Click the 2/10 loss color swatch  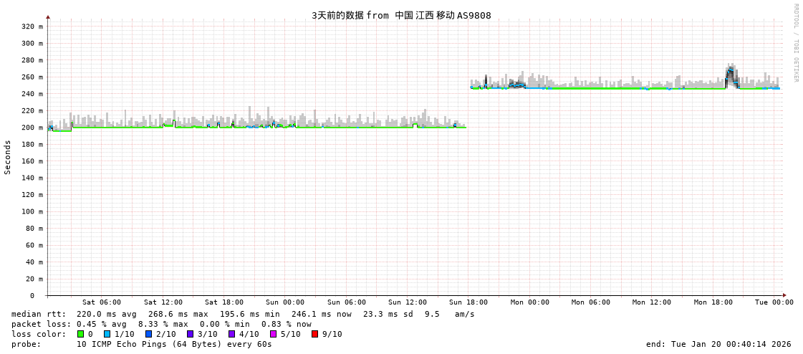point(148,334)
